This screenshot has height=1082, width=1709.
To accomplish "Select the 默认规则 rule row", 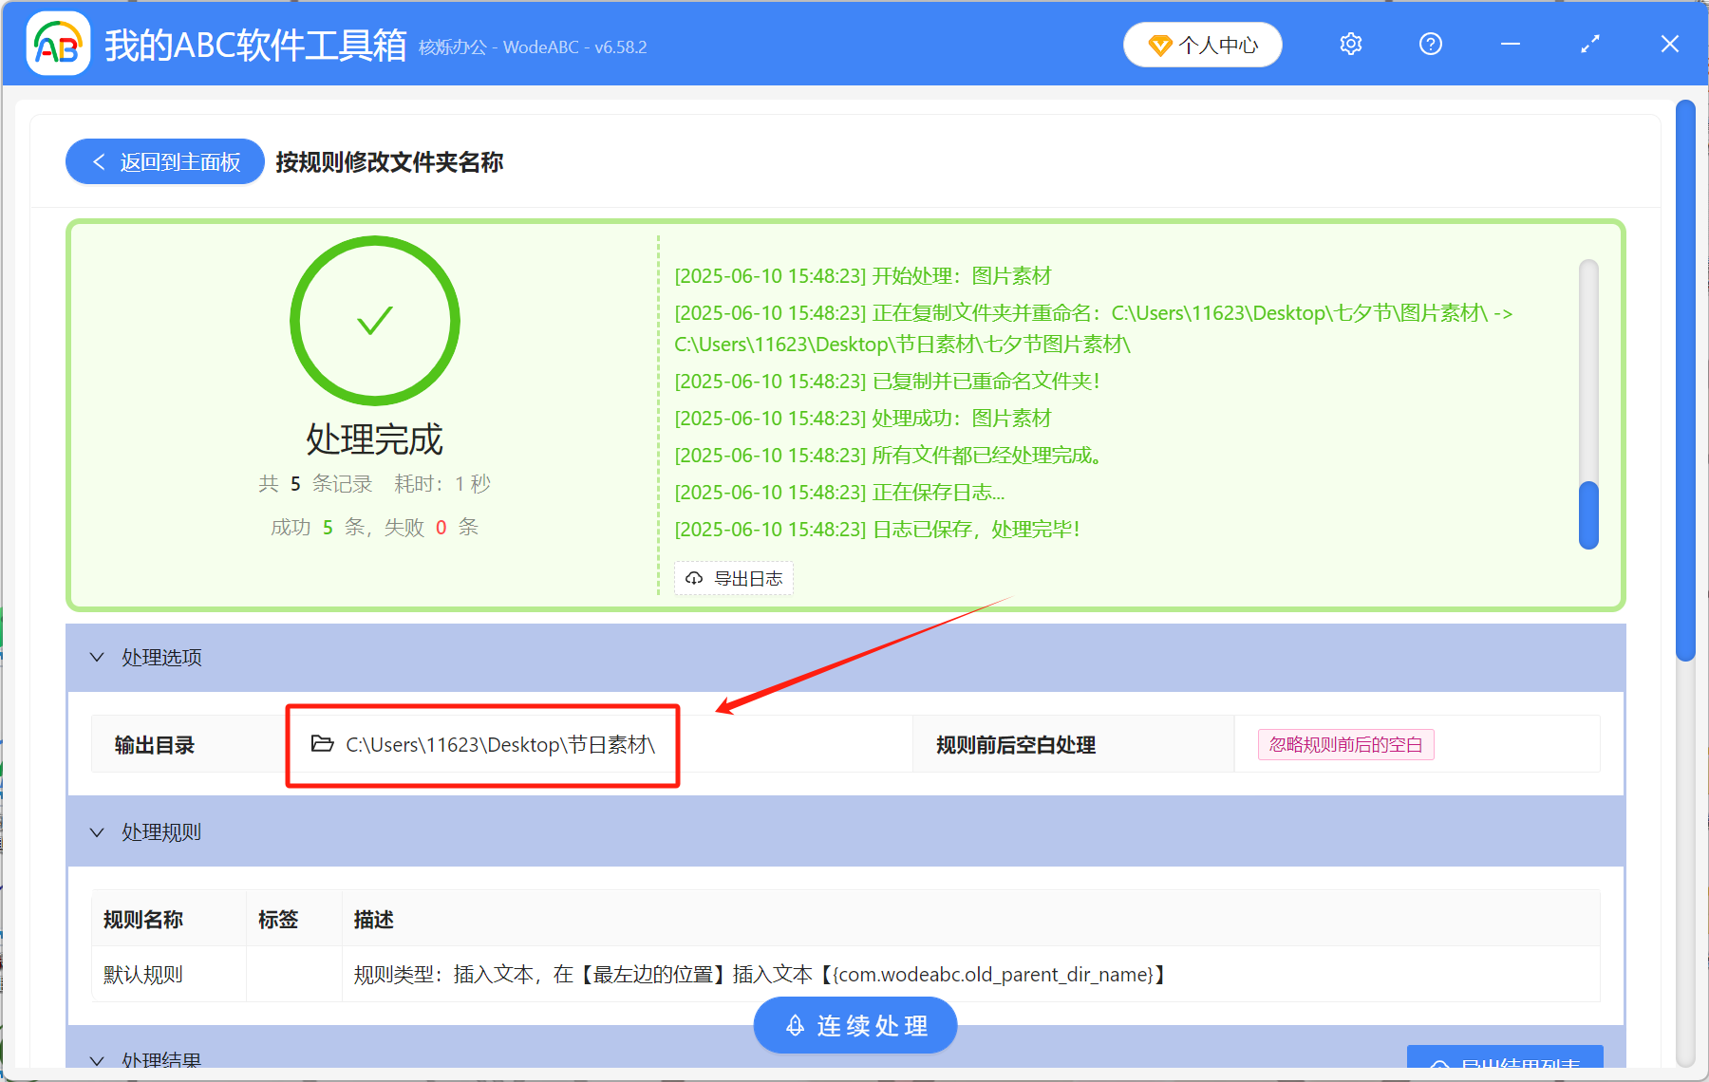I will (x=141, y=974).
